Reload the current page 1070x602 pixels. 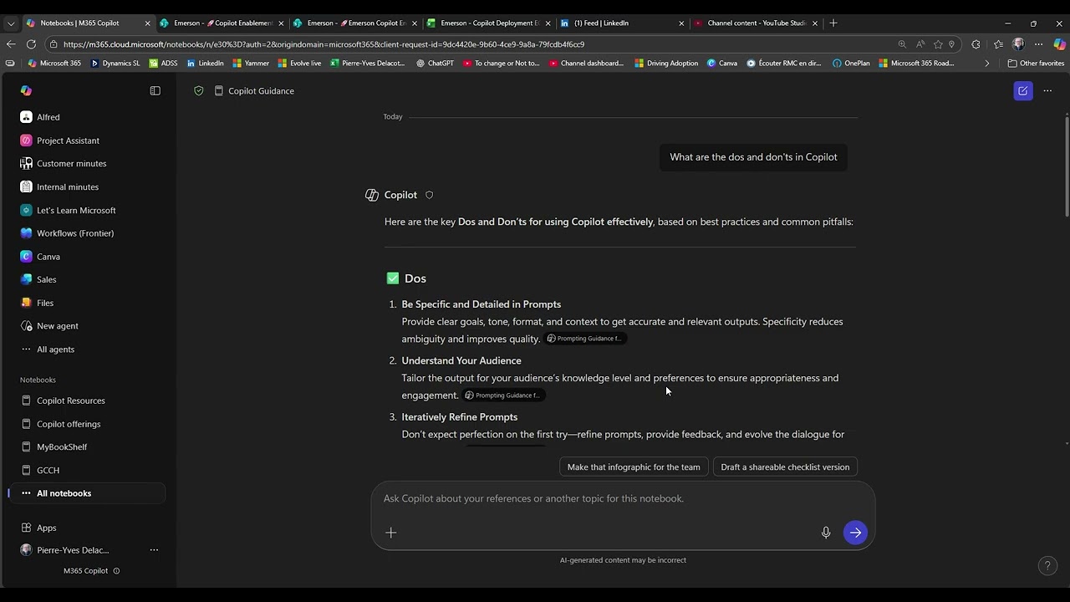[31, 44]
